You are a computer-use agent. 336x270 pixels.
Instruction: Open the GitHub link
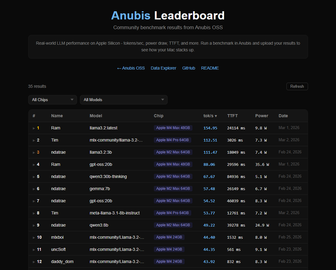[189, 68]
